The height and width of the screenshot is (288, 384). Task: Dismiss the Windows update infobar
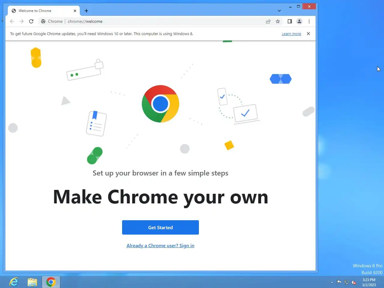[308, 34]
